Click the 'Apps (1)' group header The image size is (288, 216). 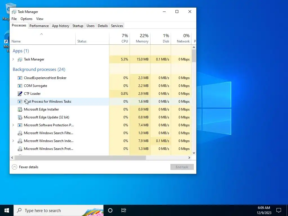point(21,51)
